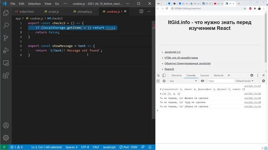This screenshot has height=150, width=268.
Task: Close the cookies.js editor tab
Action: pos(125,11)
